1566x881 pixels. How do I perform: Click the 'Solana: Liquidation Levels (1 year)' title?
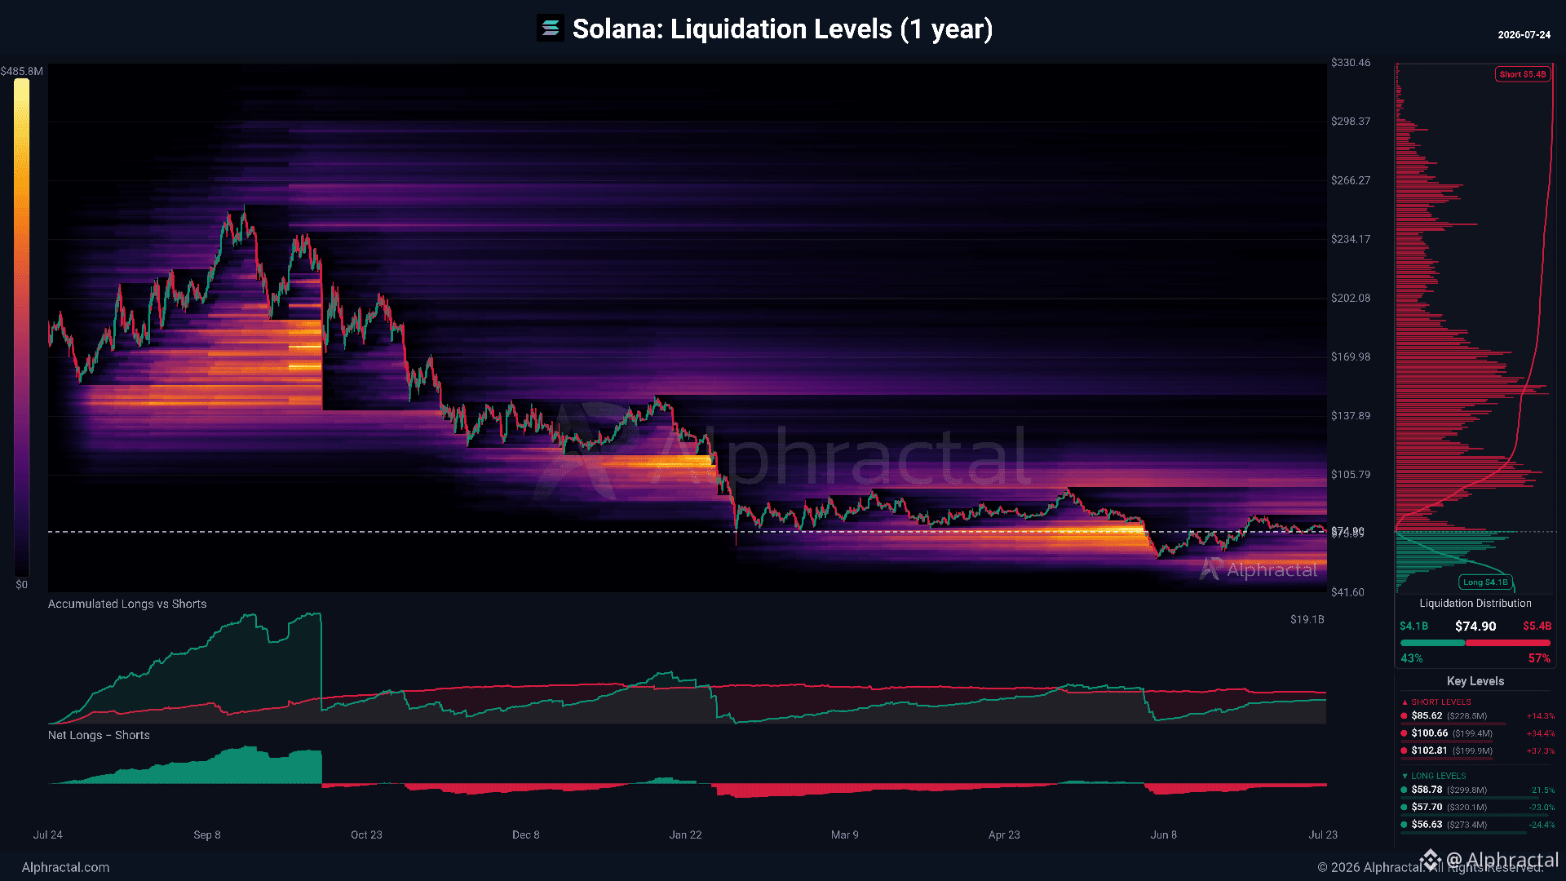(782, 29)
